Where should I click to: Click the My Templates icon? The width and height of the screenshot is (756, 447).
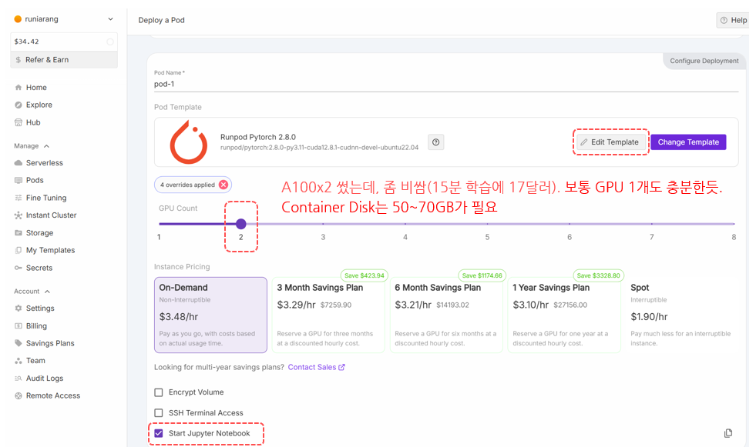point(18,250)
